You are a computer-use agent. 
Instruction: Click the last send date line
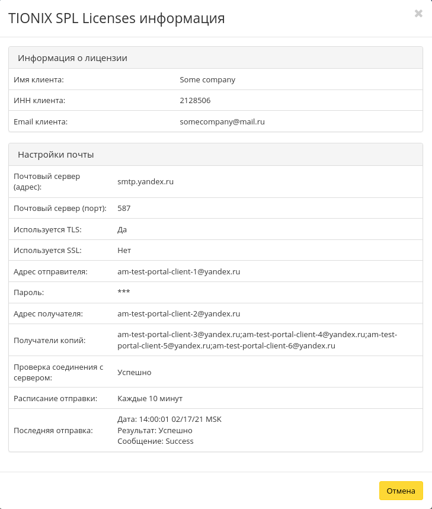169,420
